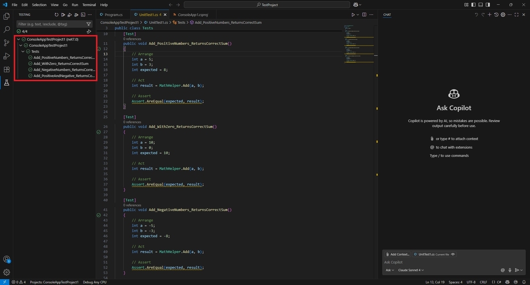Open the Run dropdown arrow in editor toolbar
This screenshot has height=285, width=530.
357,15
